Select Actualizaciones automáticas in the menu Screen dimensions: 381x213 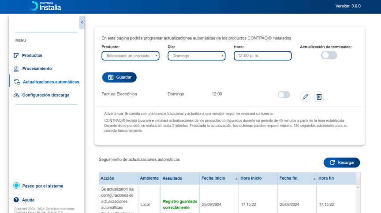[x=51, y=82]
